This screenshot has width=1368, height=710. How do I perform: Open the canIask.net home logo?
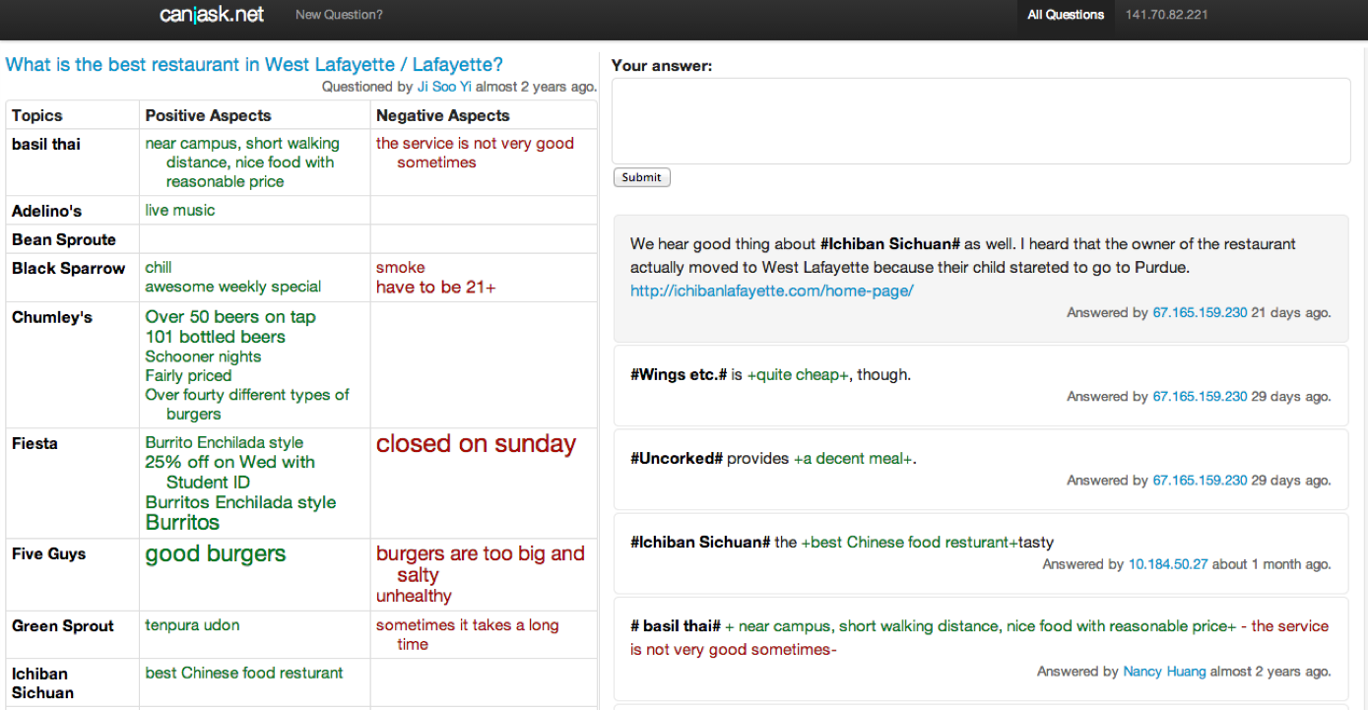(x=211, y=15)
